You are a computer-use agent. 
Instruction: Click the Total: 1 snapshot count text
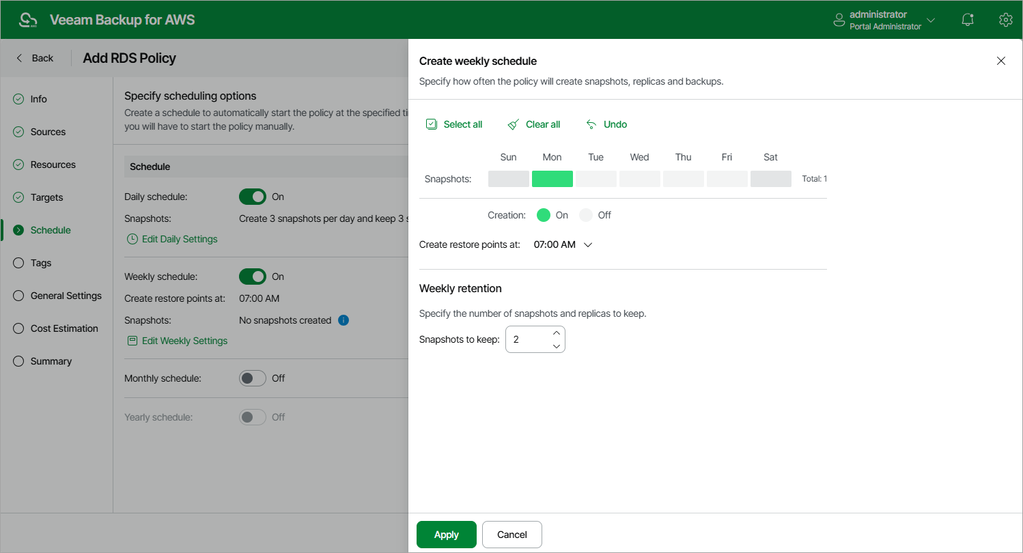[x=814, y=179]
